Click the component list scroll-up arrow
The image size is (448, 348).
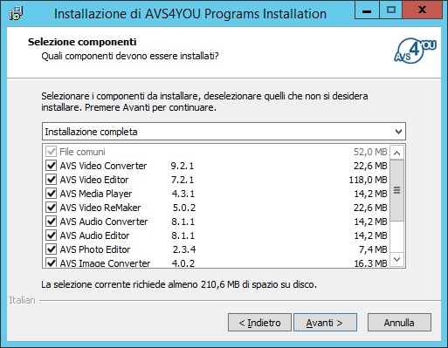397,153
